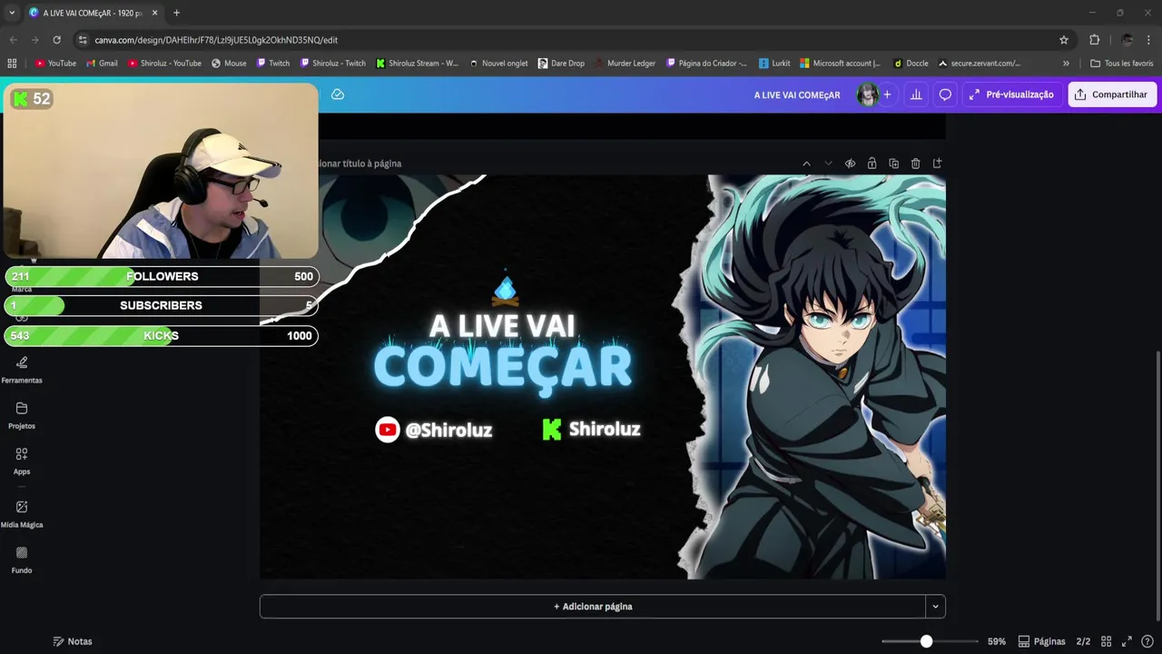Select the YouTube logo on canvas
Screen dimensions: 1162x654
point(388,430)
